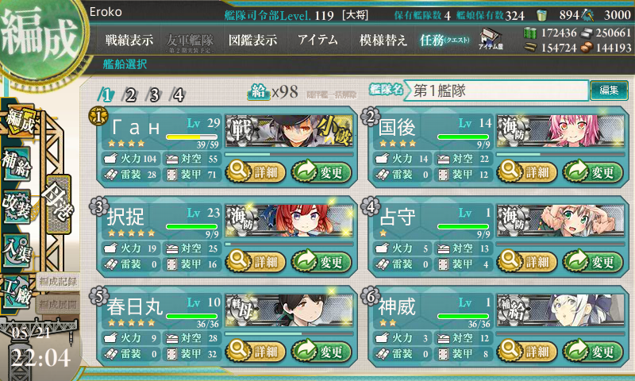635x381 pixels.
Task: Open the 戦績表示 records menu
Action: [x=129, y=40]
